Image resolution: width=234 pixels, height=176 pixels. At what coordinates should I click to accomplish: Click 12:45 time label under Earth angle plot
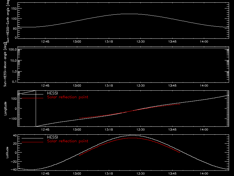[x=45, y=41]
